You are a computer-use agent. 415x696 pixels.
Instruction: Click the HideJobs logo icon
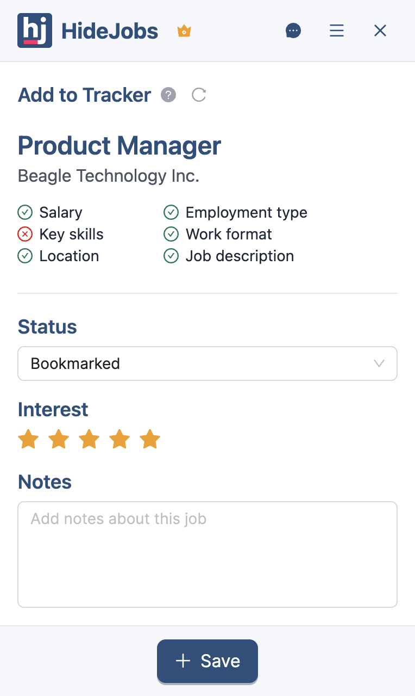35,30
